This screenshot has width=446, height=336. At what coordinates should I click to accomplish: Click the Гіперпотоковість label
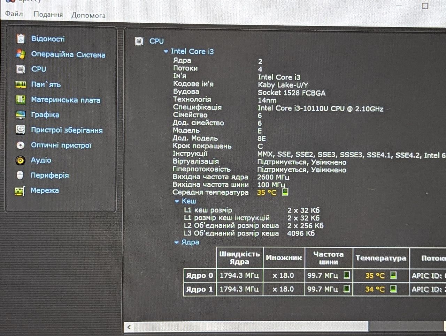click(x=202, y=169)
